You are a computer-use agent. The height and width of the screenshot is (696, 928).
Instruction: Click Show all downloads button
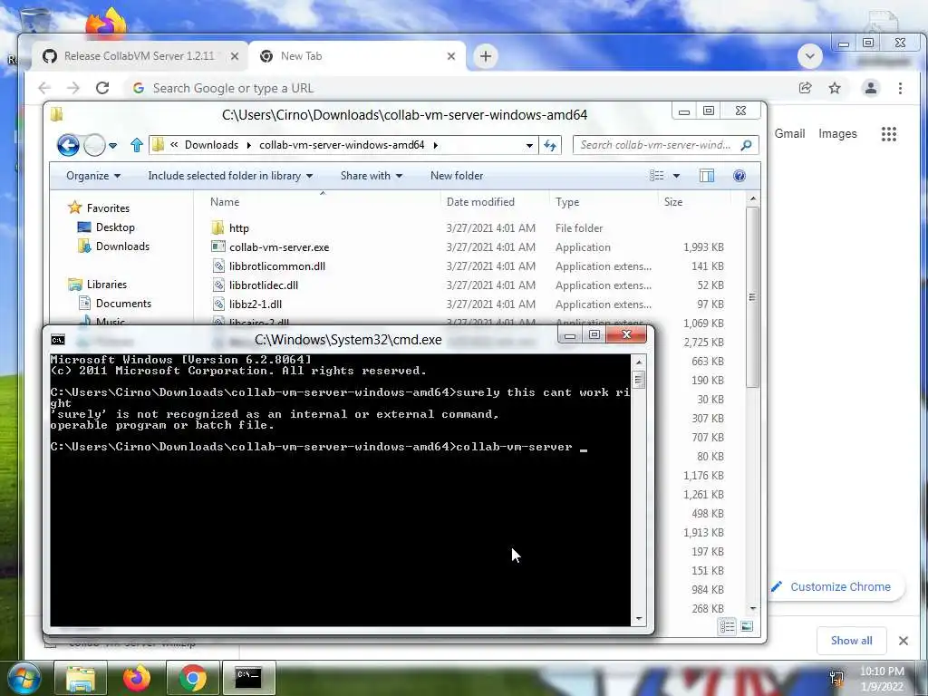click(x=851, y=641)
